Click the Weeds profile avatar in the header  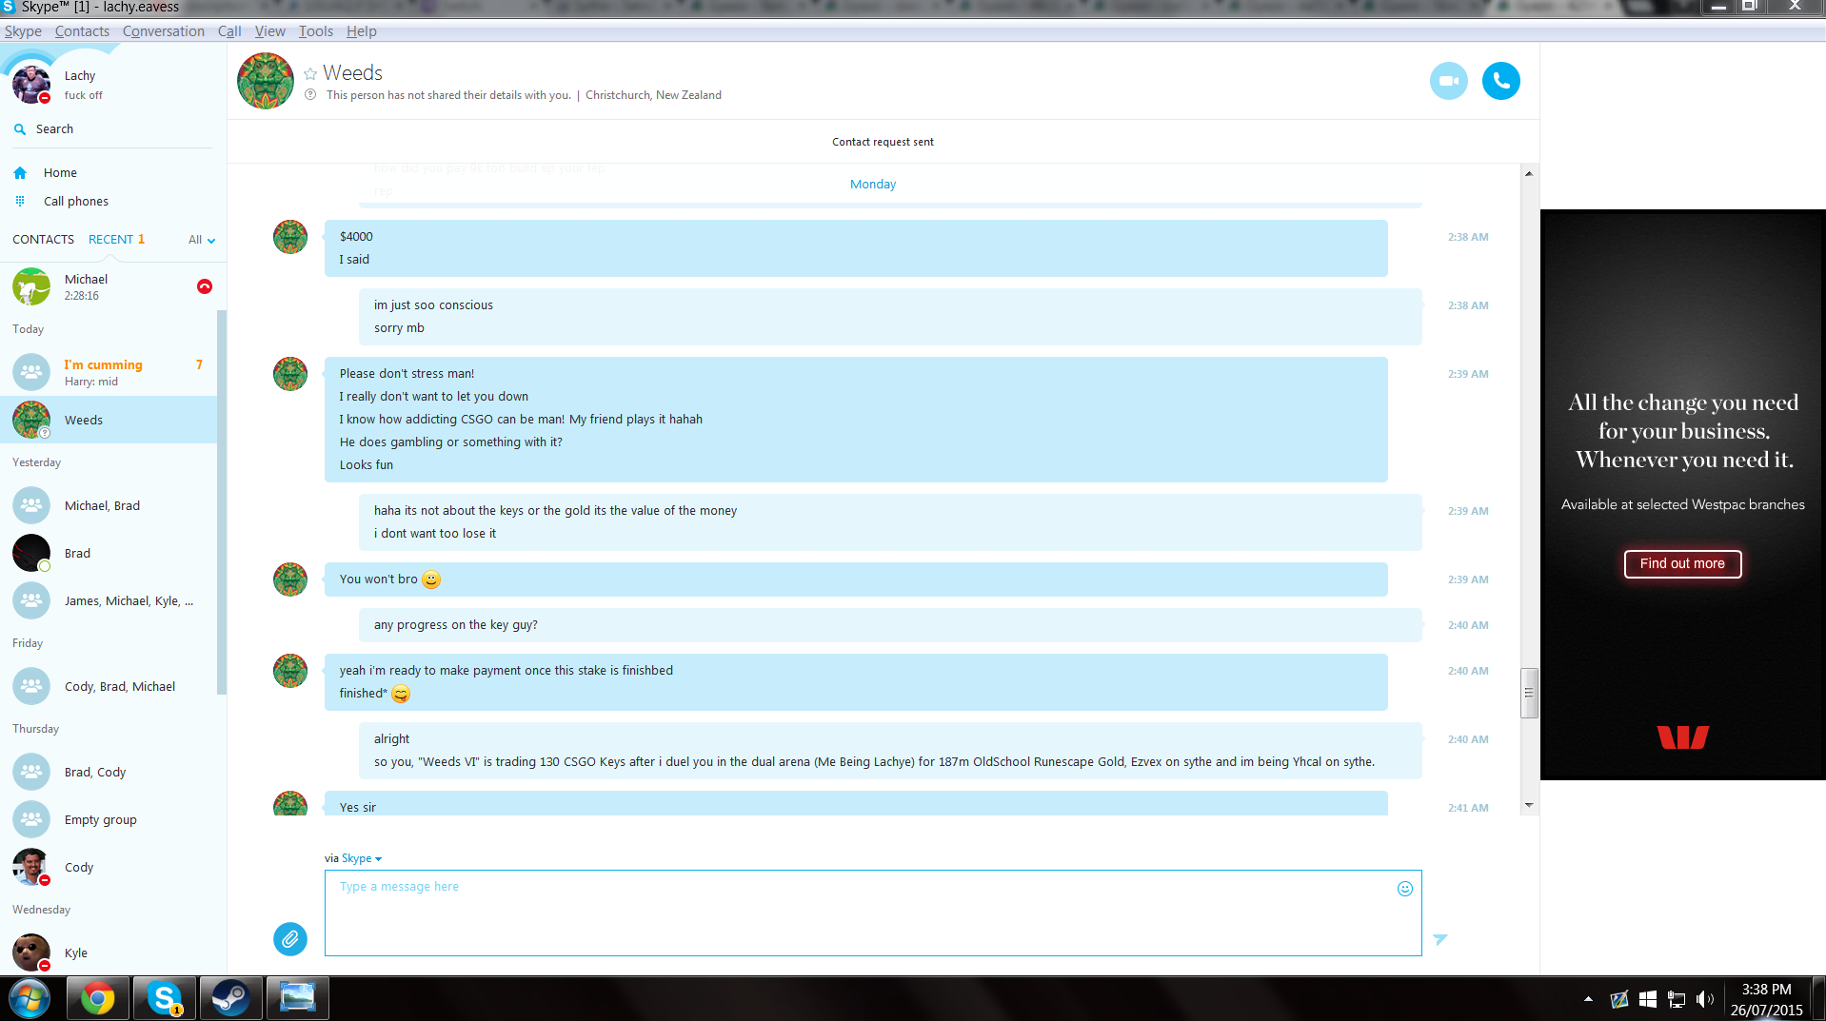(x=266, y=81)
